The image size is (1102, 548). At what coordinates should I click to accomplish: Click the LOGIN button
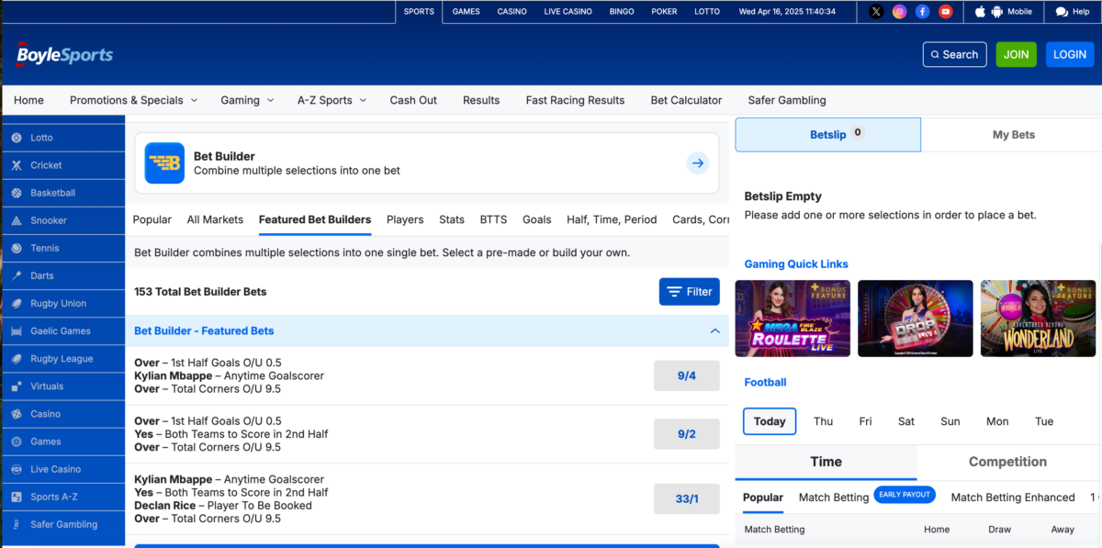[1069, 54]
